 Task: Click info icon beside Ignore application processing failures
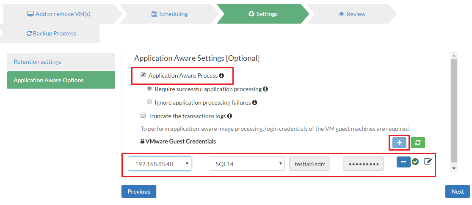[255, 102]
